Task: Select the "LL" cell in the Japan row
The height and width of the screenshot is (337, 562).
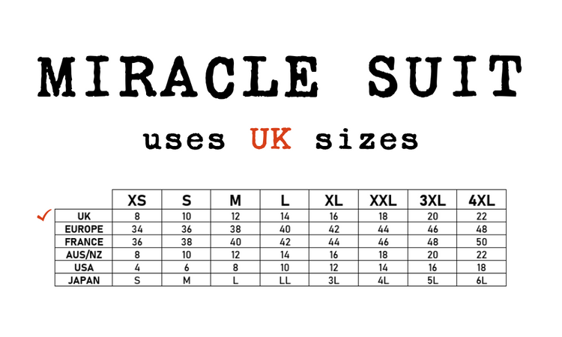Action: tap(285, 280)
